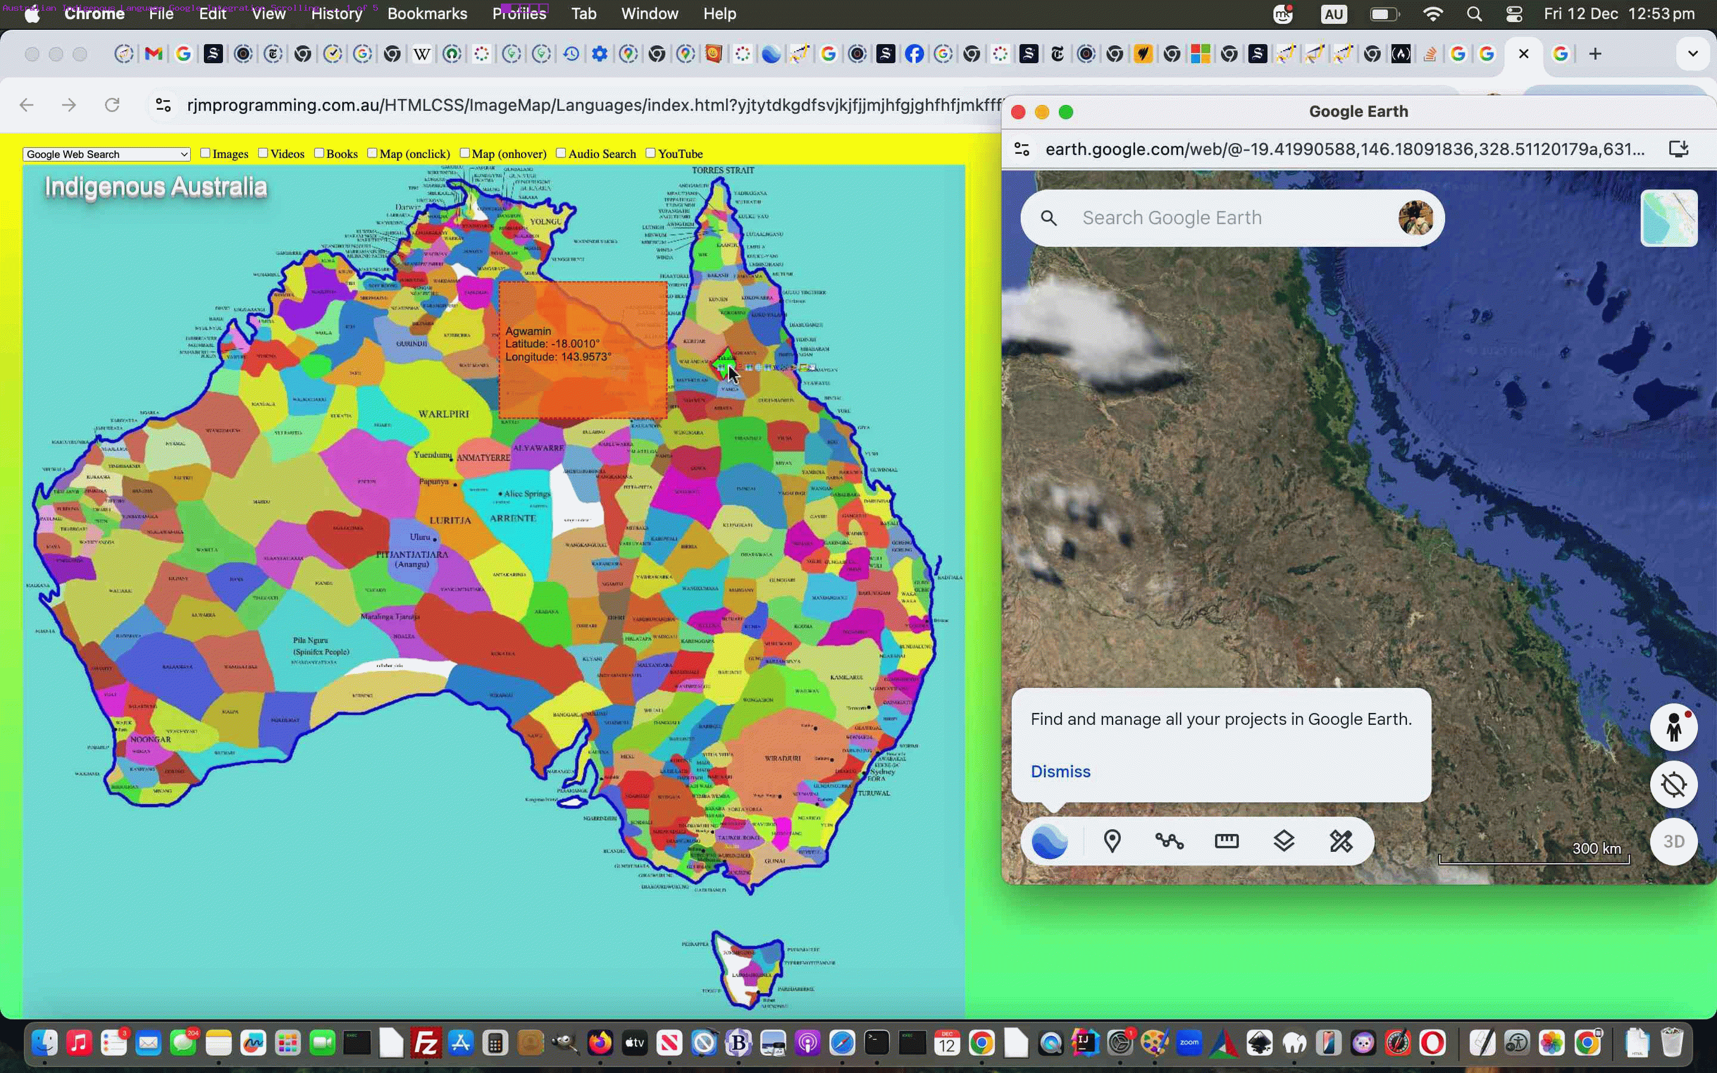
Task: Open the Window menu
Action: 649,14
